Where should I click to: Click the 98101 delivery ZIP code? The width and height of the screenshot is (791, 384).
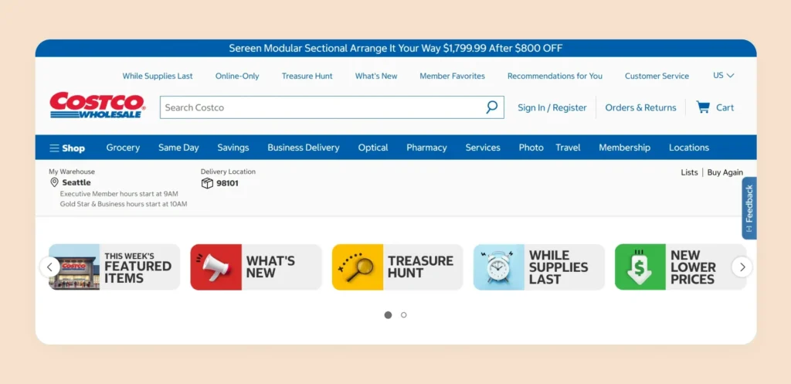(x=228, y=183)
